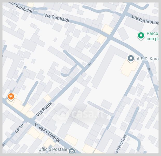Click the one-way arrow on Via Roma
This screenshot has width=161, height=156.
(90, 64)
